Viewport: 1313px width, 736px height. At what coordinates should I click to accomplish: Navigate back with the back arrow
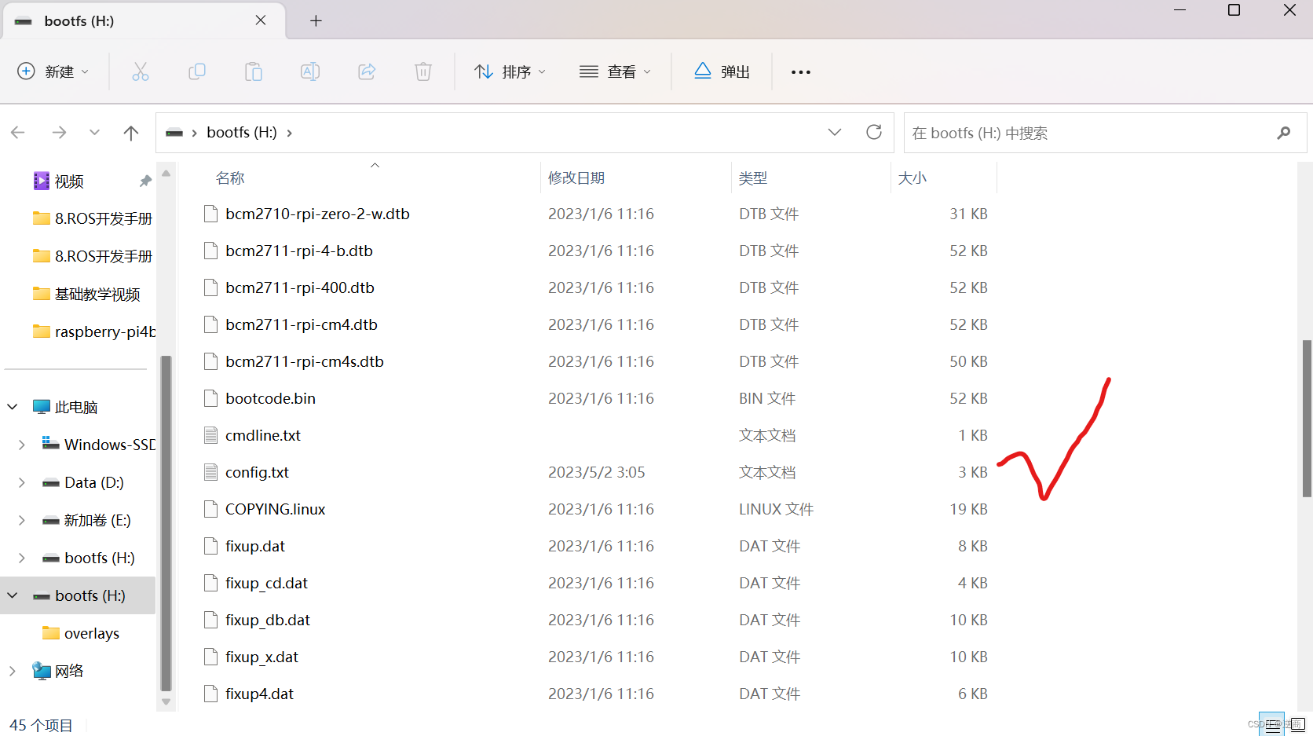tap(17, 132)
